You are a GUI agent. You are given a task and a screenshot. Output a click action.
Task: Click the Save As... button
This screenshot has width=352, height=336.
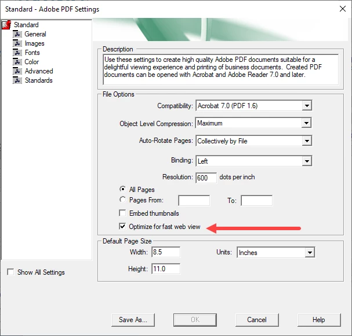(133, 320)
